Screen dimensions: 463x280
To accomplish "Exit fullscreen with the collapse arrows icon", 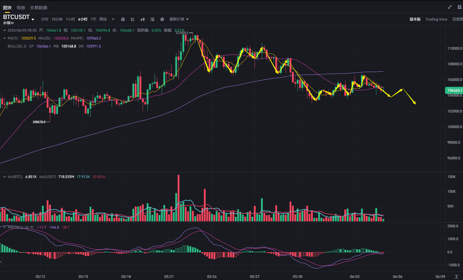I will (450, 7).
